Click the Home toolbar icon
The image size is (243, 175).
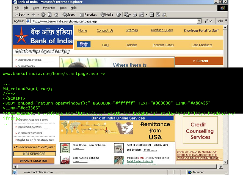(56, 15)
